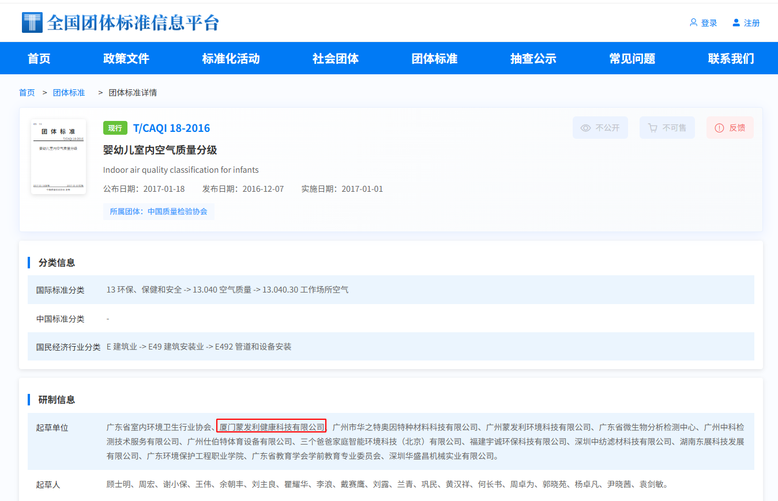
Task: Click the drafter name 顾士明
Action: pos(119,484)
